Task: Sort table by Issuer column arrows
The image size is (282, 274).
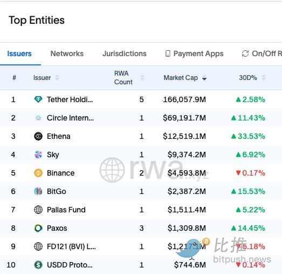Action: pos(57,78)
